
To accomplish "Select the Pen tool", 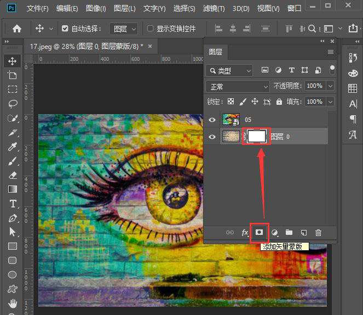I will coord(12,218).
